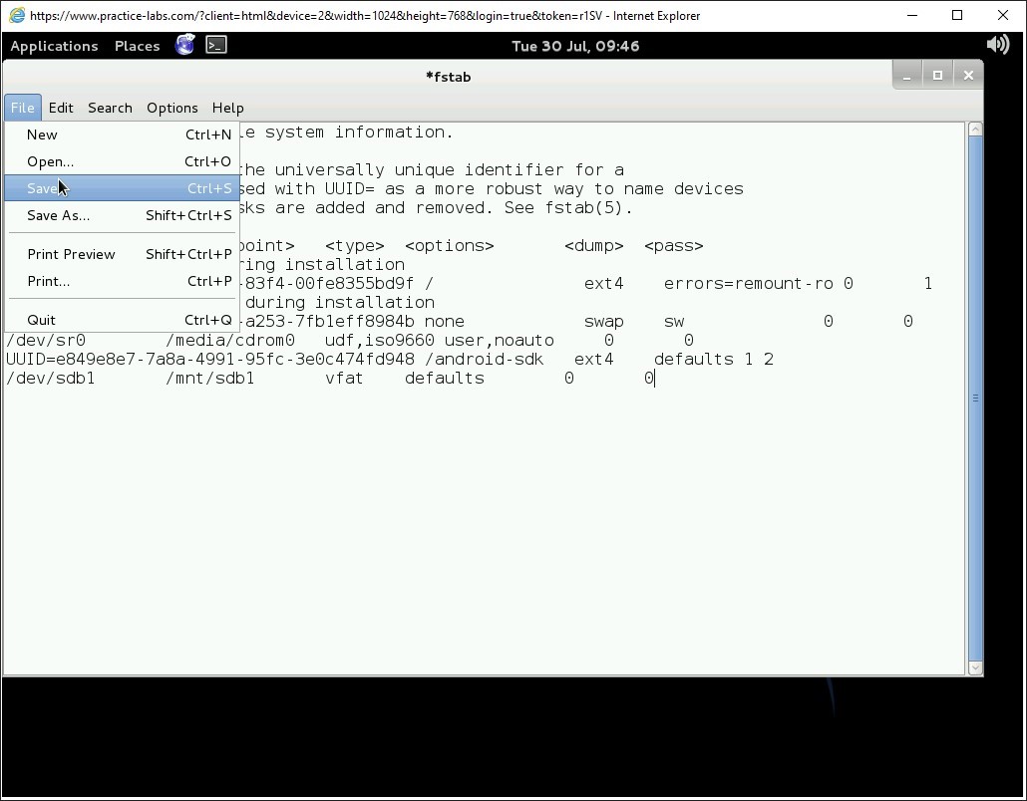
Task: Launch the terminal icon in top panel
Action: (216, 45)
